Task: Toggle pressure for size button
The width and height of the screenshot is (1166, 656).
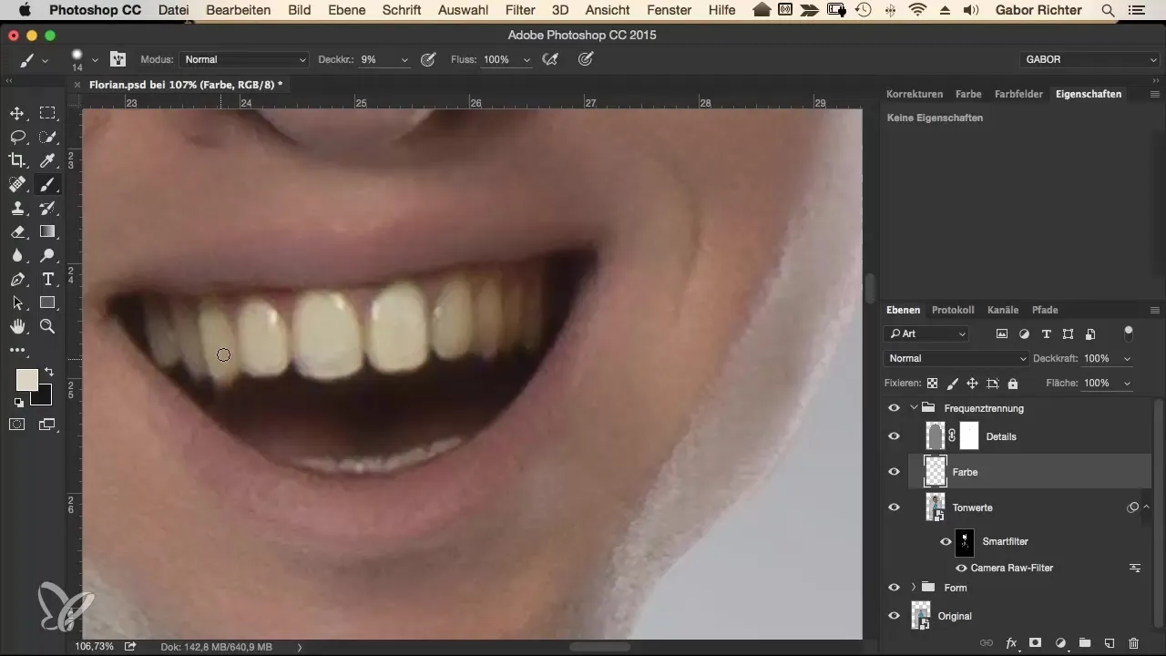Action: (587, 59)
